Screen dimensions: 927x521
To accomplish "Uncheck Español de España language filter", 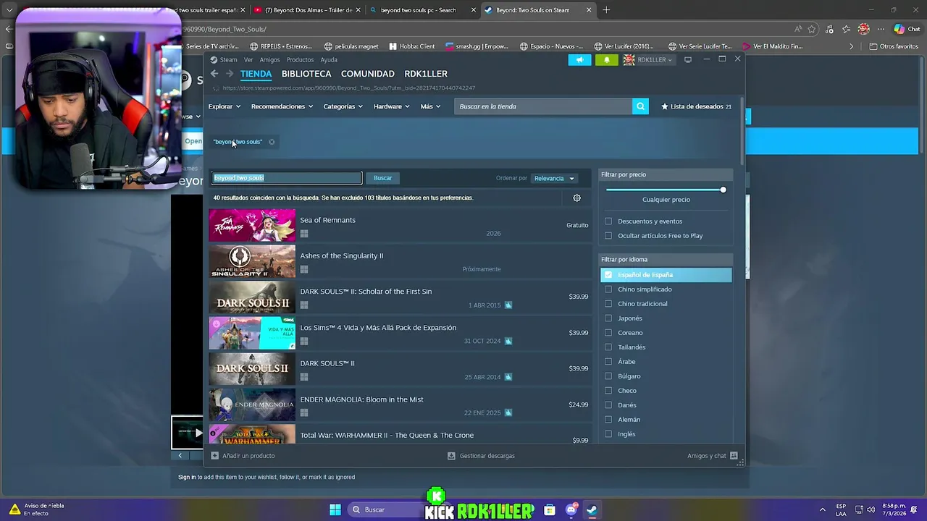I will pos(608,275).
